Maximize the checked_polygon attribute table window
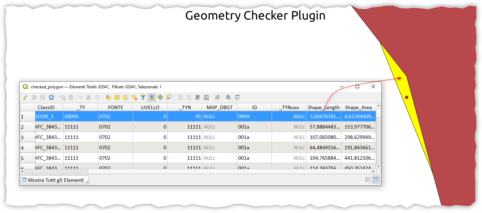This screenshot has height=213, width=482. click(x=357, y=87)
